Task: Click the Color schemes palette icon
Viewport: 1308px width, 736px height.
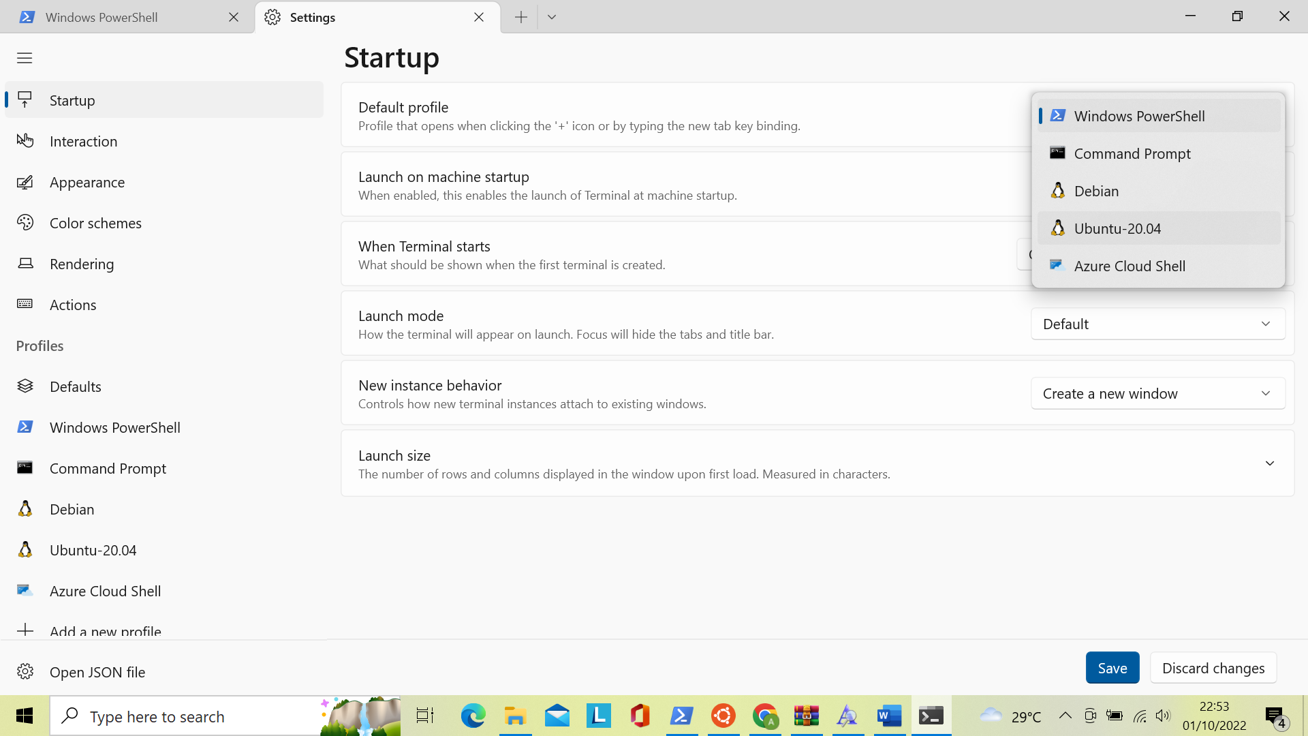Action: (25, 223)
